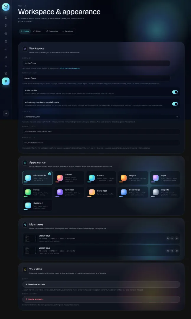Open the 9:18 PM share externally
Screen dimensions: 191x319
[x=172, y=251]
